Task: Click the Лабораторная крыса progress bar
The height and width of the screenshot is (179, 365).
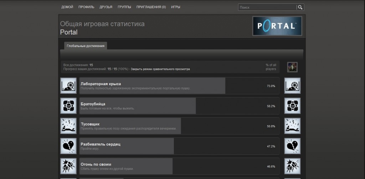Action: pos(179,86)
